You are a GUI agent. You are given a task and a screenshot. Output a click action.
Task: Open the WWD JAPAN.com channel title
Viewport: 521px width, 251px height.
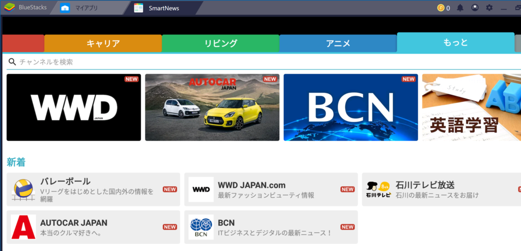click(252, 185)
